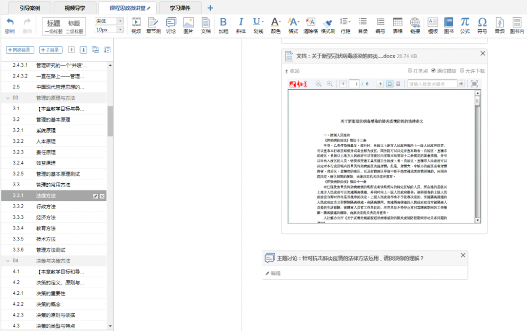The image size is (527, 331).
Task: Apply bold with the 加粗 icon
Action: pyautogui.click(x=223, y=25)
